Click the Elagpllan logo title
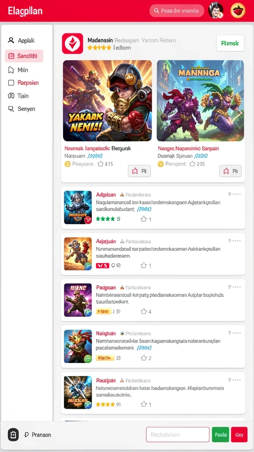The width and height of the screenshot is (254, 452). [25, 11]
